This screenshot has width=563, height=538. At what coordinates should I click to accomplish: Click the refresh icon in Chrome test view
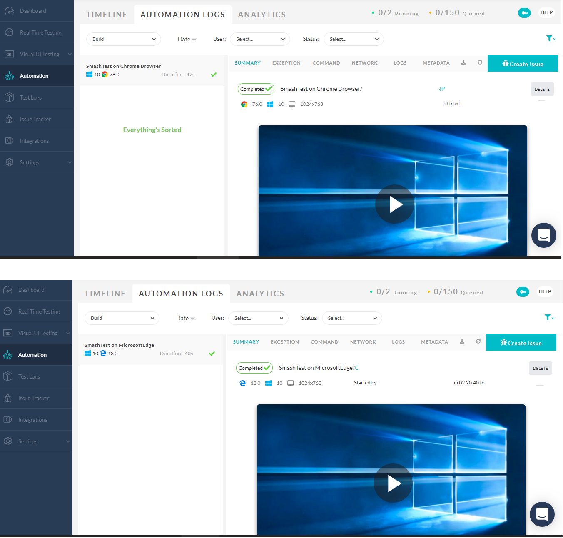pos(480,62)
